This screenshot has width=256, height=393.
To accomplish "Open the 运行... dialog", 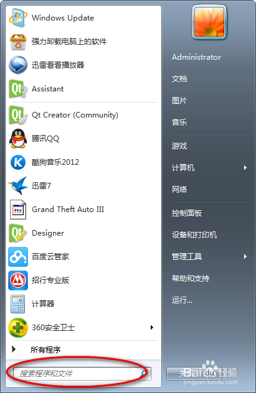I will [182, 300].
